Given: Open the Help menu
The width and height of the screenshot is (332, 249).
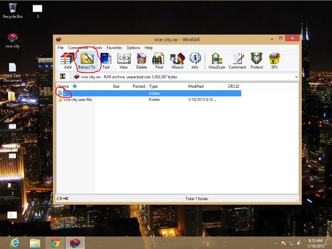Looking at the screenshot, I should pyautogui.click(x=149, y=48).
